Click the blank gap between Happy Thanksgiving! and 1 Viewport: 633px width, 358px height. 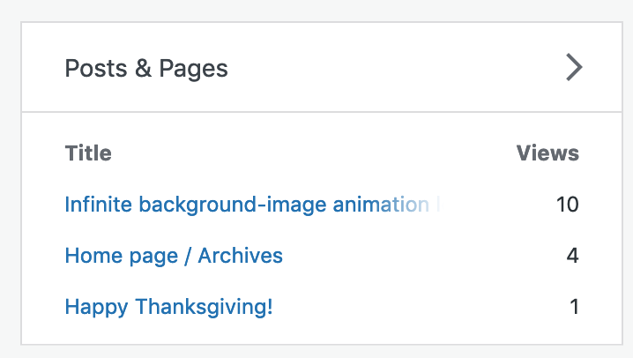pos(423,307)
